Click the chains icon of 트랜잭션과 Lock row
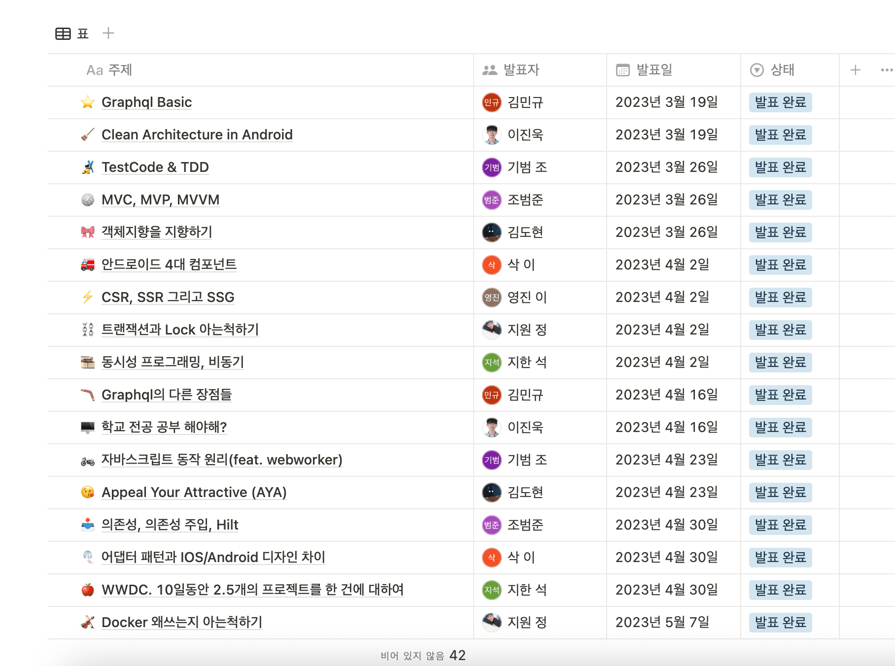Image resolution: width=895 pixels, height=666 pixels. pyautogui.click(x=88, y=330)
